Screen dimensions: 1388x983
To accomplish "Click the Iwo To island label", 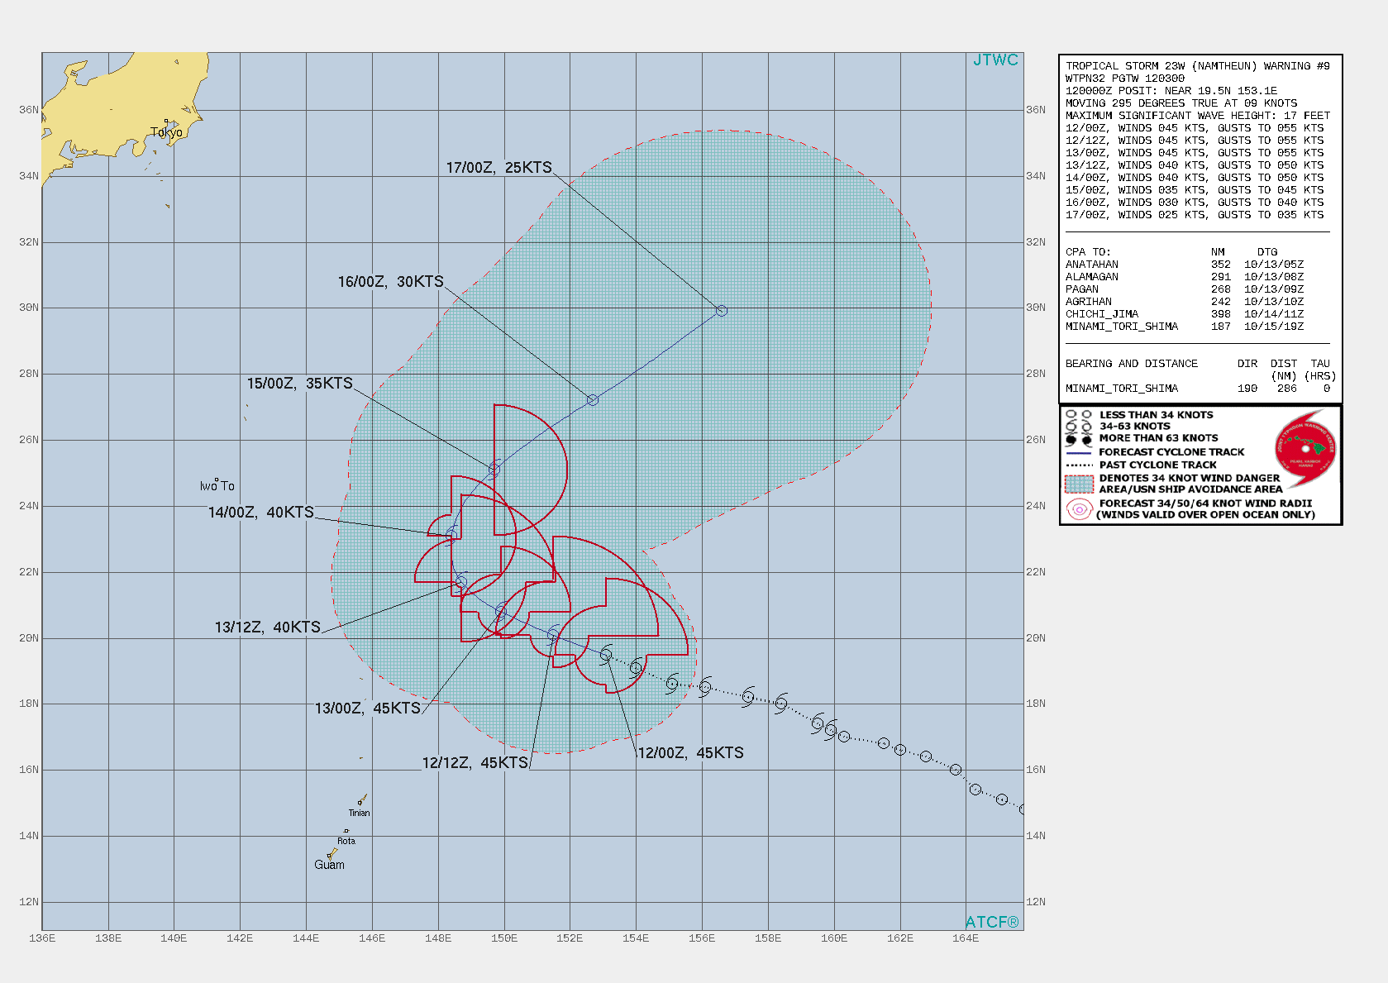I will pyautogui.click(x=217, y=486).
